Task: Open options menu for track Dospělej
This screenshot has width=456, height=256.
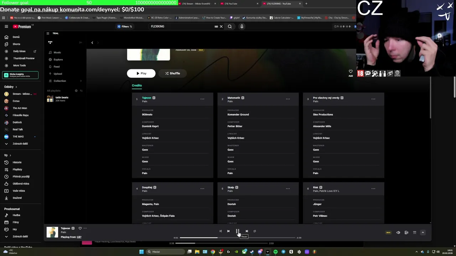Action: tap(202, 188)
